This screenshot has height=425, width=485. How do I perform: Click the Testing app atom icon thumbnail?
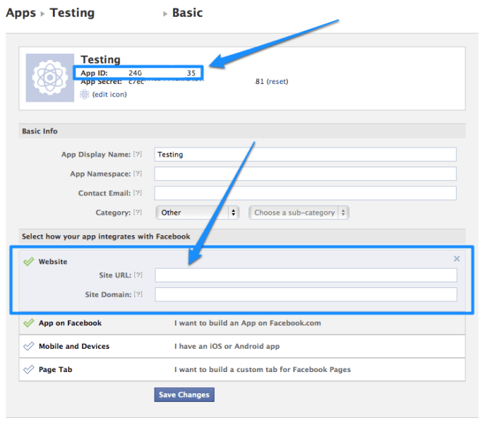click(x=49, y=78)
